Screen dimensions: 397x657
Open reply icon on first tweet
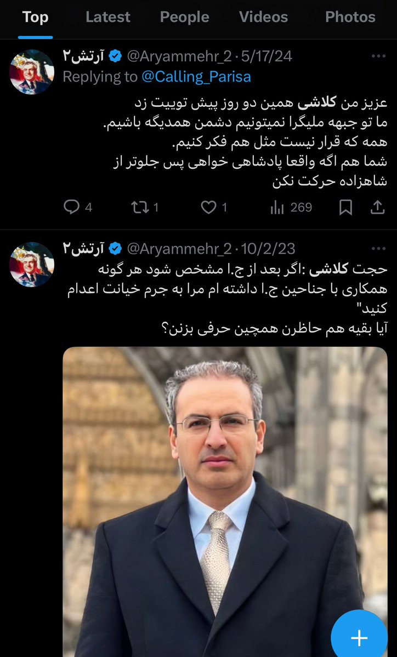71,207
